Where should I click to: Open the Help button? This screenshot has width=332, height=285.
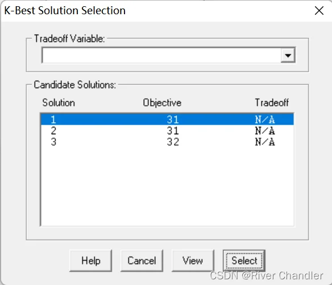coord(90,261)
